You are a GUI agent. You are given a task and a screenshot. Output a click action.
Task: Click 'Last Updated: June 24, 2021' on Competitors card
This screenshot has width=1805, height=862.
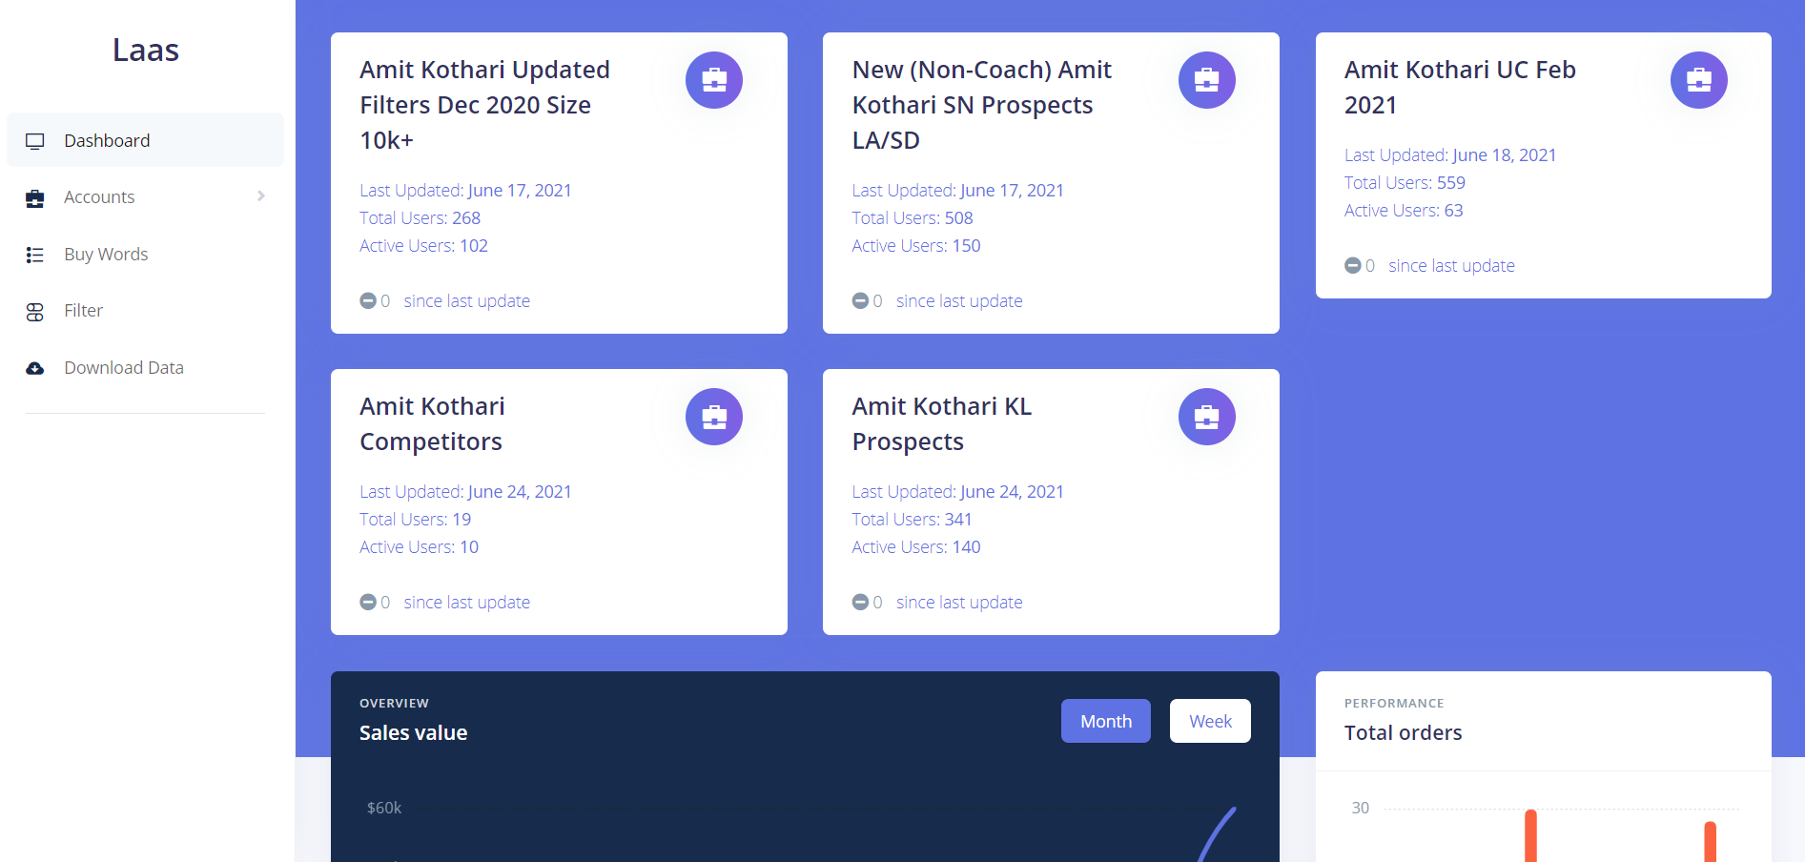(x=465, y=492)
